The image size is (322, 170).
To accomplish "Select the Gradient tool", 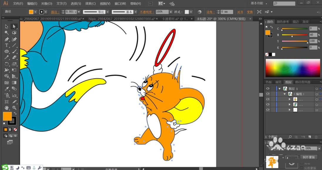I will pos(14,83).
